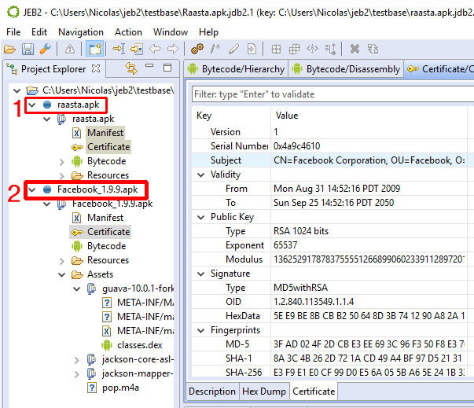Click the Save floppy disk icon

(28, 49)
